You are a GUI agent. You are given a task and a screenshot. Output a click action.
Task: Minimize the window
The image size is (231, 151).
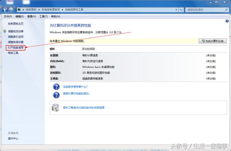coord(211,2)
